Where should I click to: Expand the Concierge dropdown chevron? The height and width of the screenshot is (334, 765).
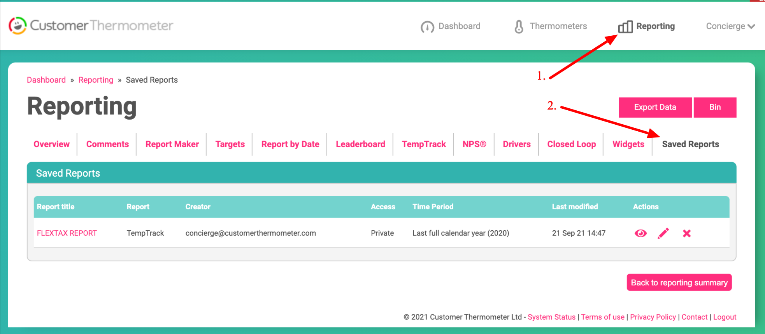point(751,26)
